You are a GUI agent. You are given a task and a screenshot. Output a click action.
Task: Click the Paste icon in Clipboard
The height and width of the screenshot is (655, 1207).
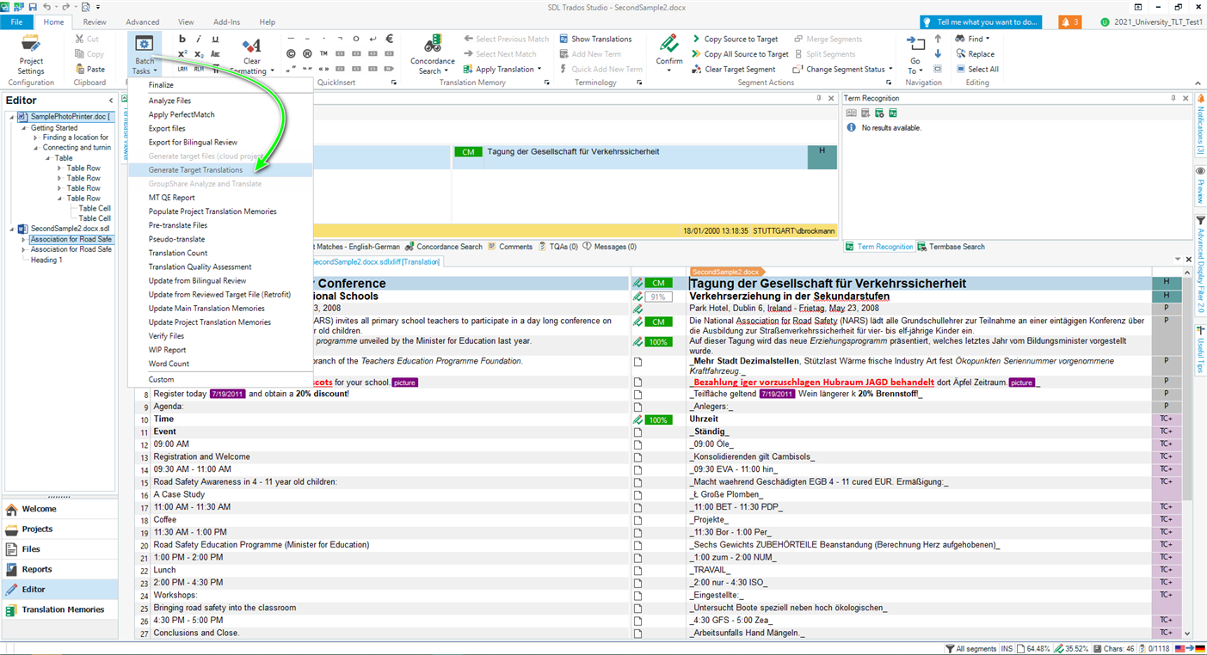tap(80, 69)
